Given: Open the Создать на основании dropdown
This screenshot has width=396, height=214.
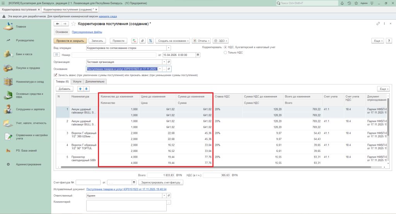Looking at the screenshot, I should (x=173, y=40).
